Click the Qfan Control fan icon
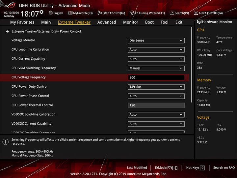 (x=99, y=13)
